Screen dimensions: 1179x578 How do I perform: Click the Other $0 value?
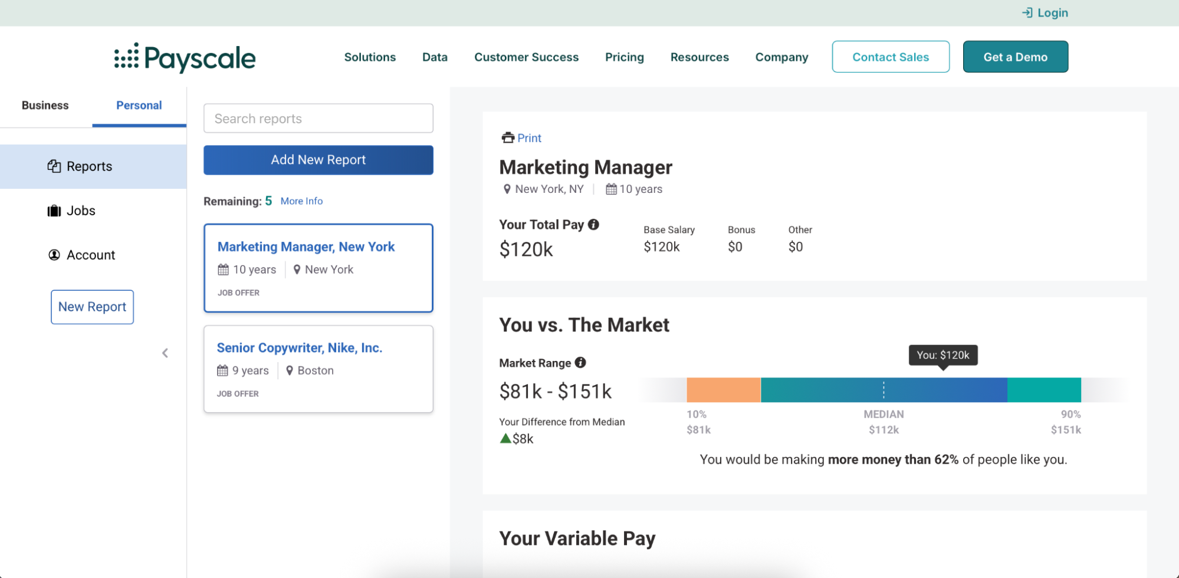(796, 247)
